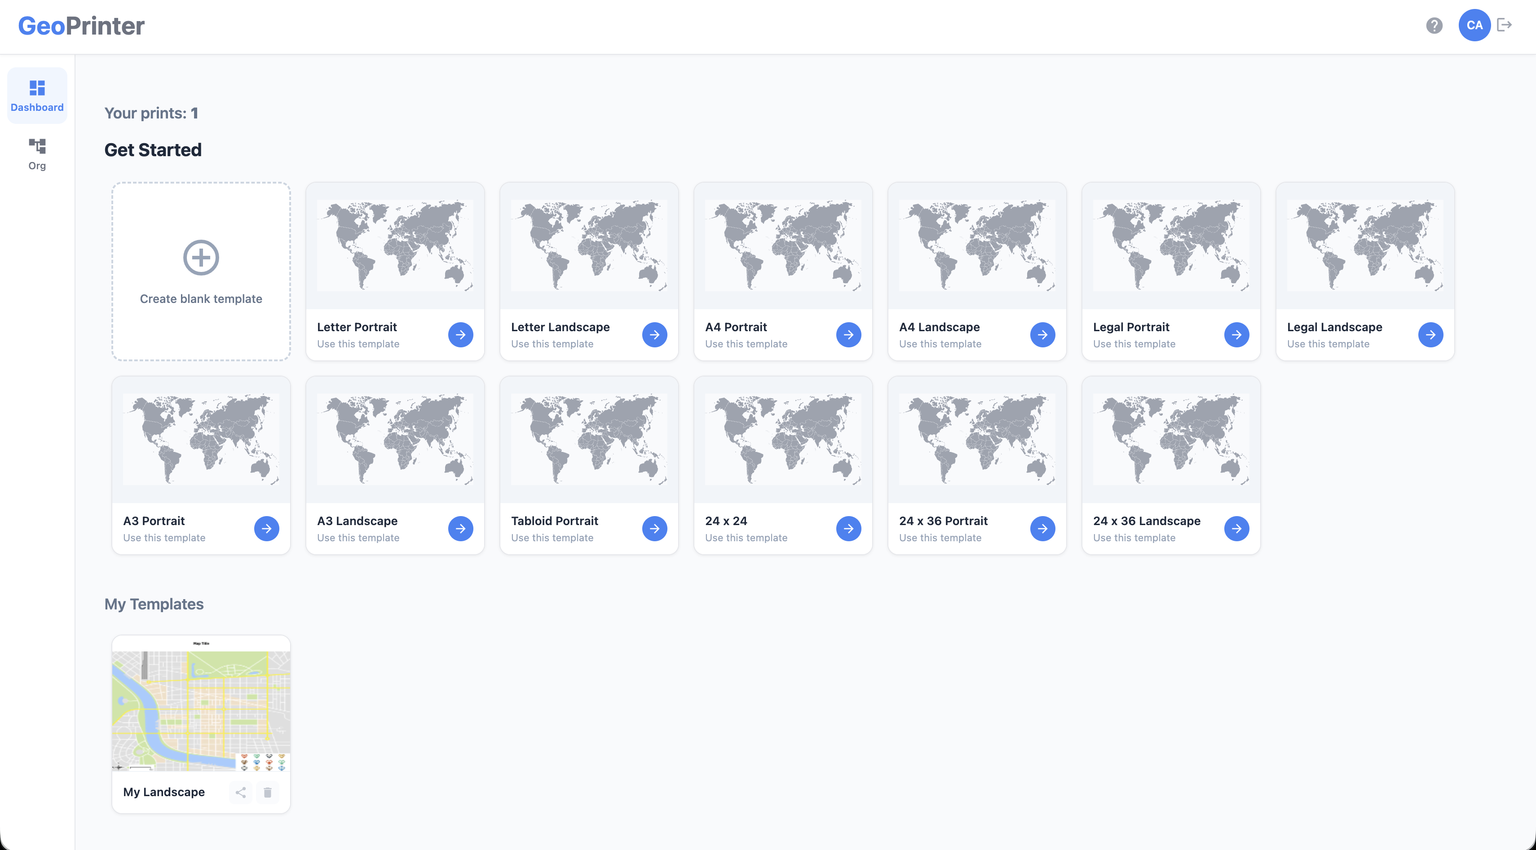The width and height of the screenshot is (1536, 850).
Task: Delete the My Landscape template
Action: coord(268,793)
